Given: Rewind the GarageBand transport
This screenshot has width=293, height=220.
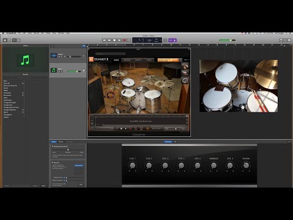Looking at the screenshot, I should coord(104,40).
